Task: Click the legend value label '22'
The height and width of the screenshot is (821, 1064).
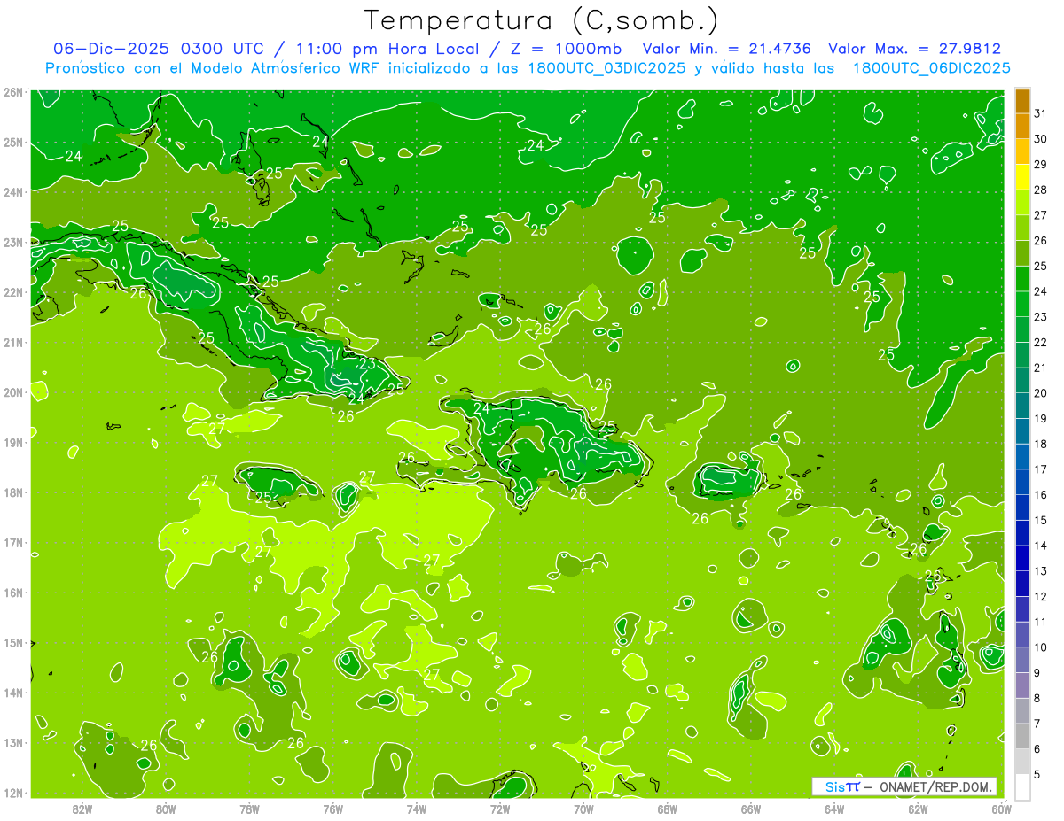Action: point(1040,342)
